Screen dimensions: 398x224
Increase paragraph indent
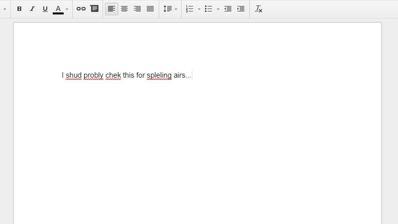pos(241,9)
